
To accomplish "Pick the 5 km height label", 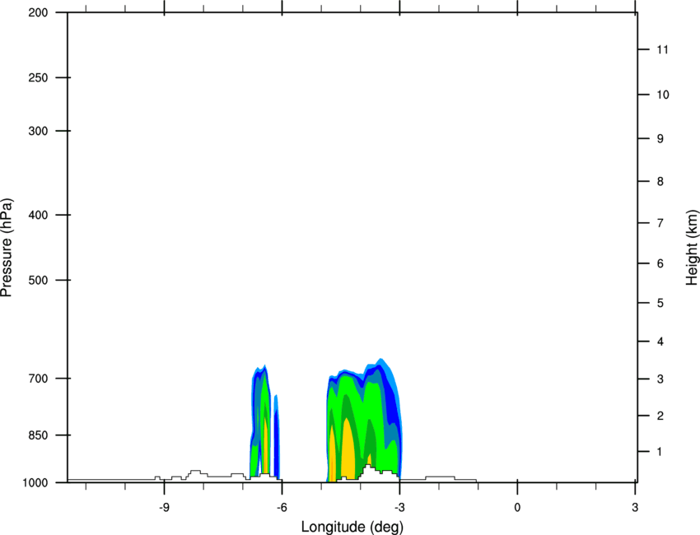I will [660, 303].
